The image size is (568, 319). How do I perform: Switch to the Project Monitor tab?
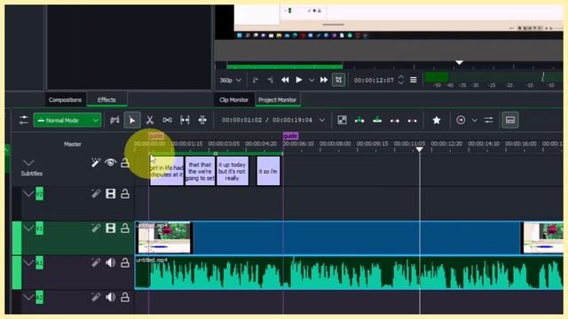click(x=278, y=100)
